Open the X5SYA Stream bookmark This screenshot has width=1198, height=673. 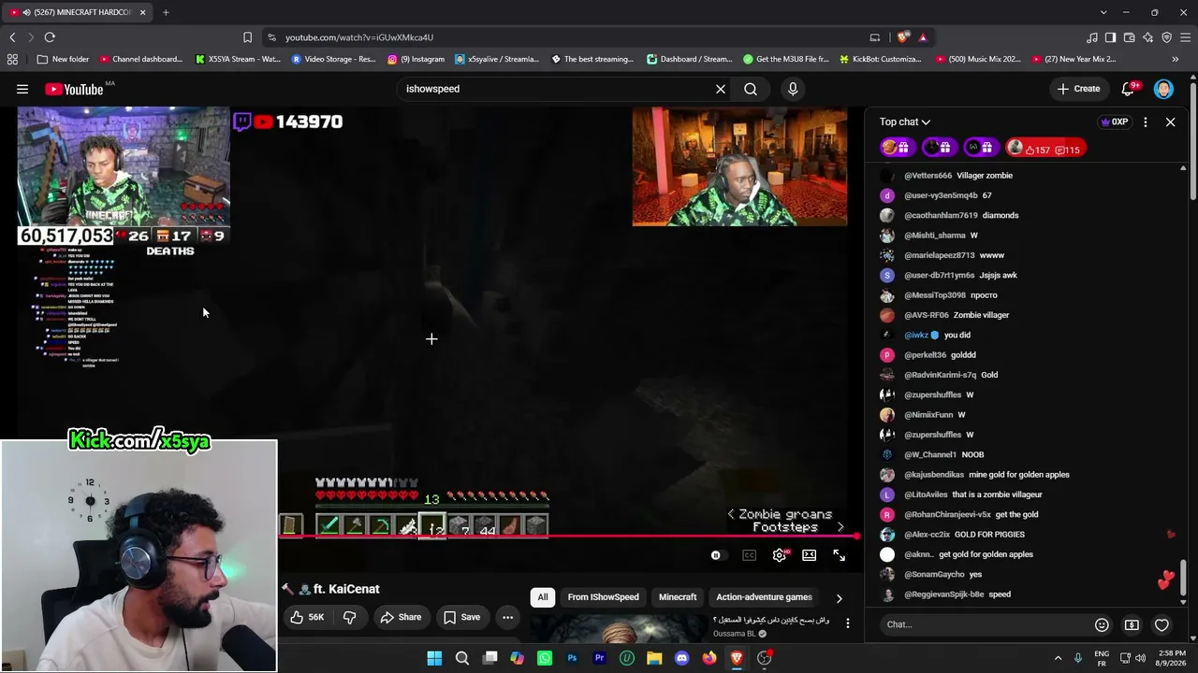pyautogui.click(x=238, y=59)
